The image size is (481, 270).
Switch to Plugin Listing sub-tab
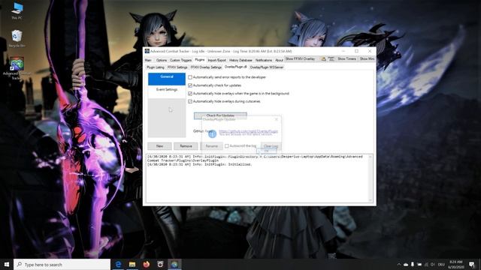[156, 67]
